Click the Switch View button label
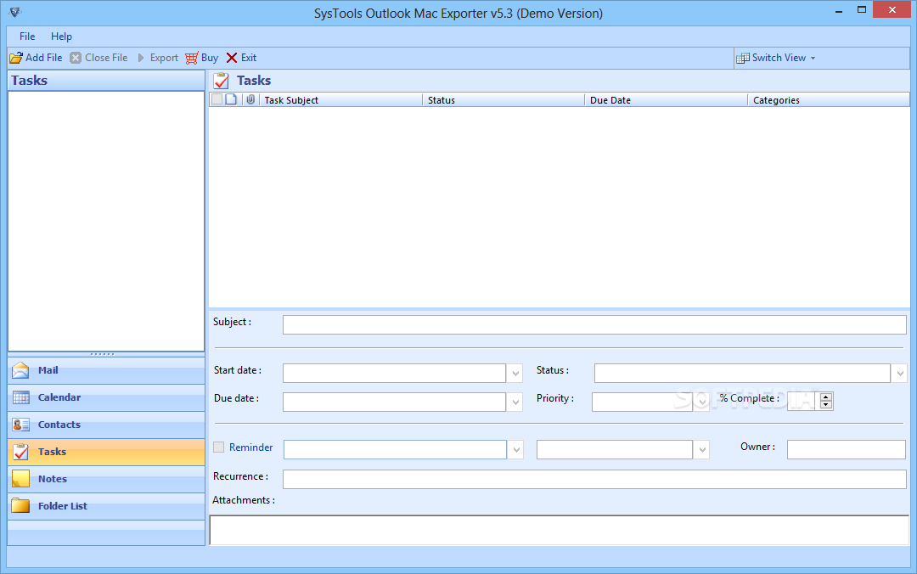 [779, 58]
